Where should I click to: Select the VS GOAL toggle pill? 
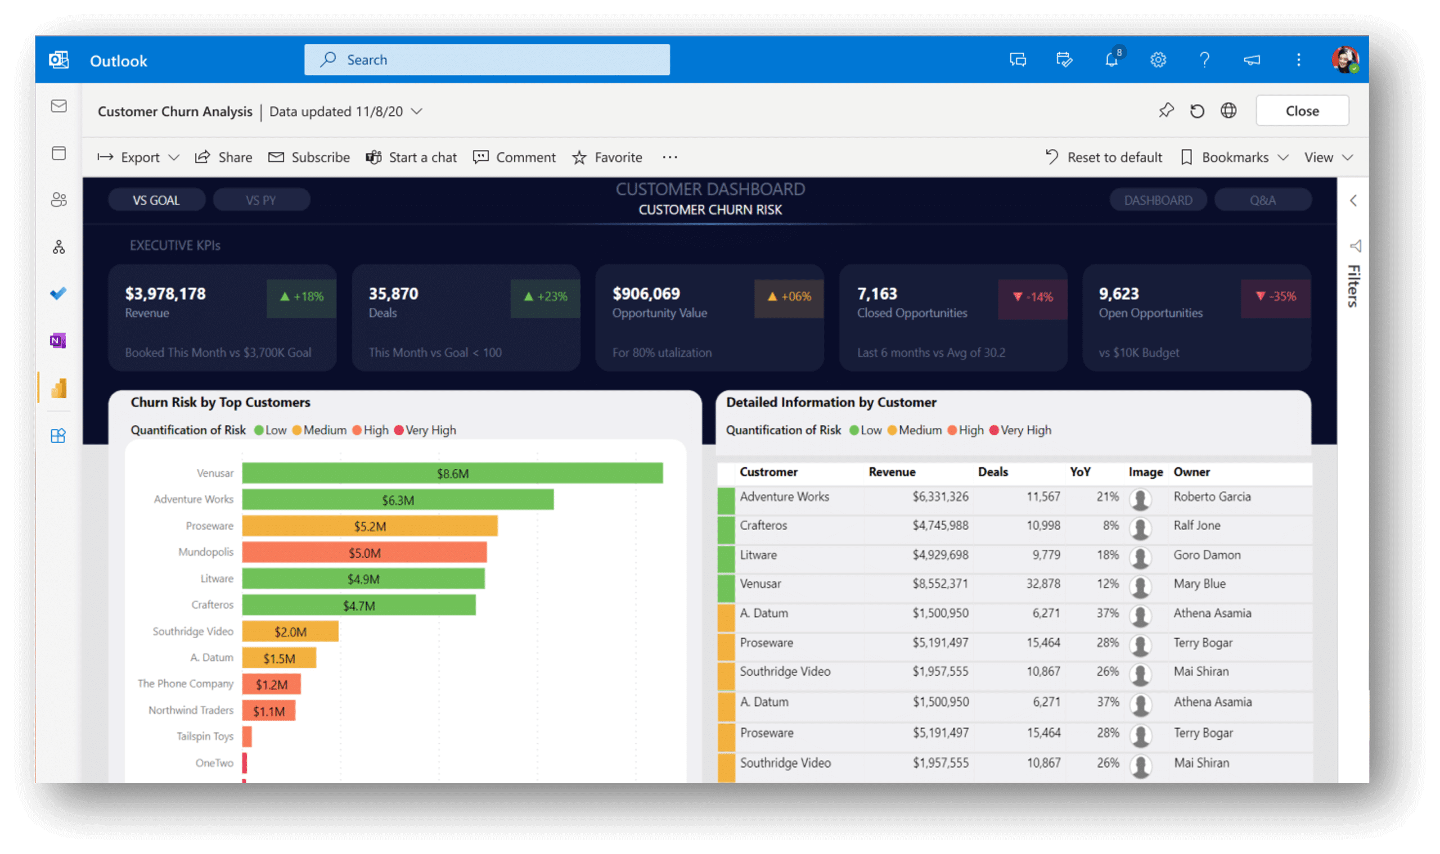tap(156, 200)
